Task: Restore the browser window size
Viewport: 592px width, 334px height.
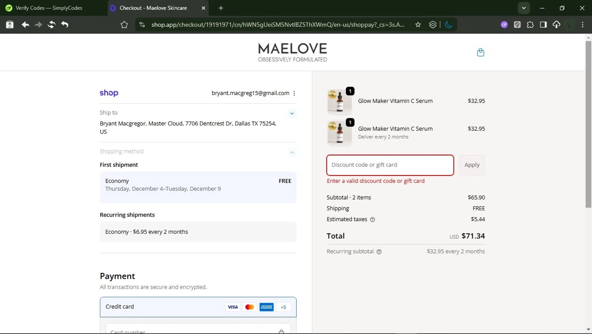Action: point(562,8)
